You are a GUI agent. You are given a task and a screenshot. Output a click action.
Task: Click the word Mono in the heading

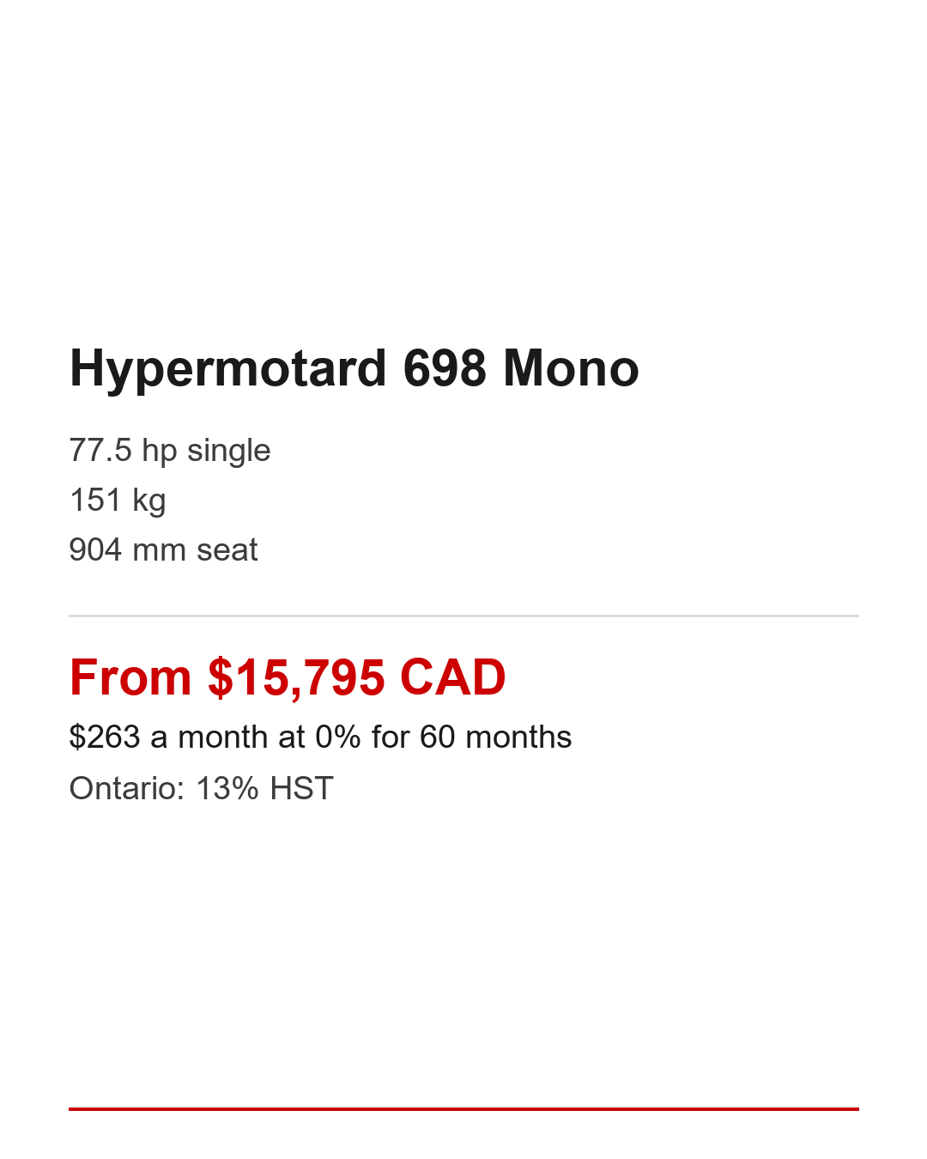(x=571, y=369)
